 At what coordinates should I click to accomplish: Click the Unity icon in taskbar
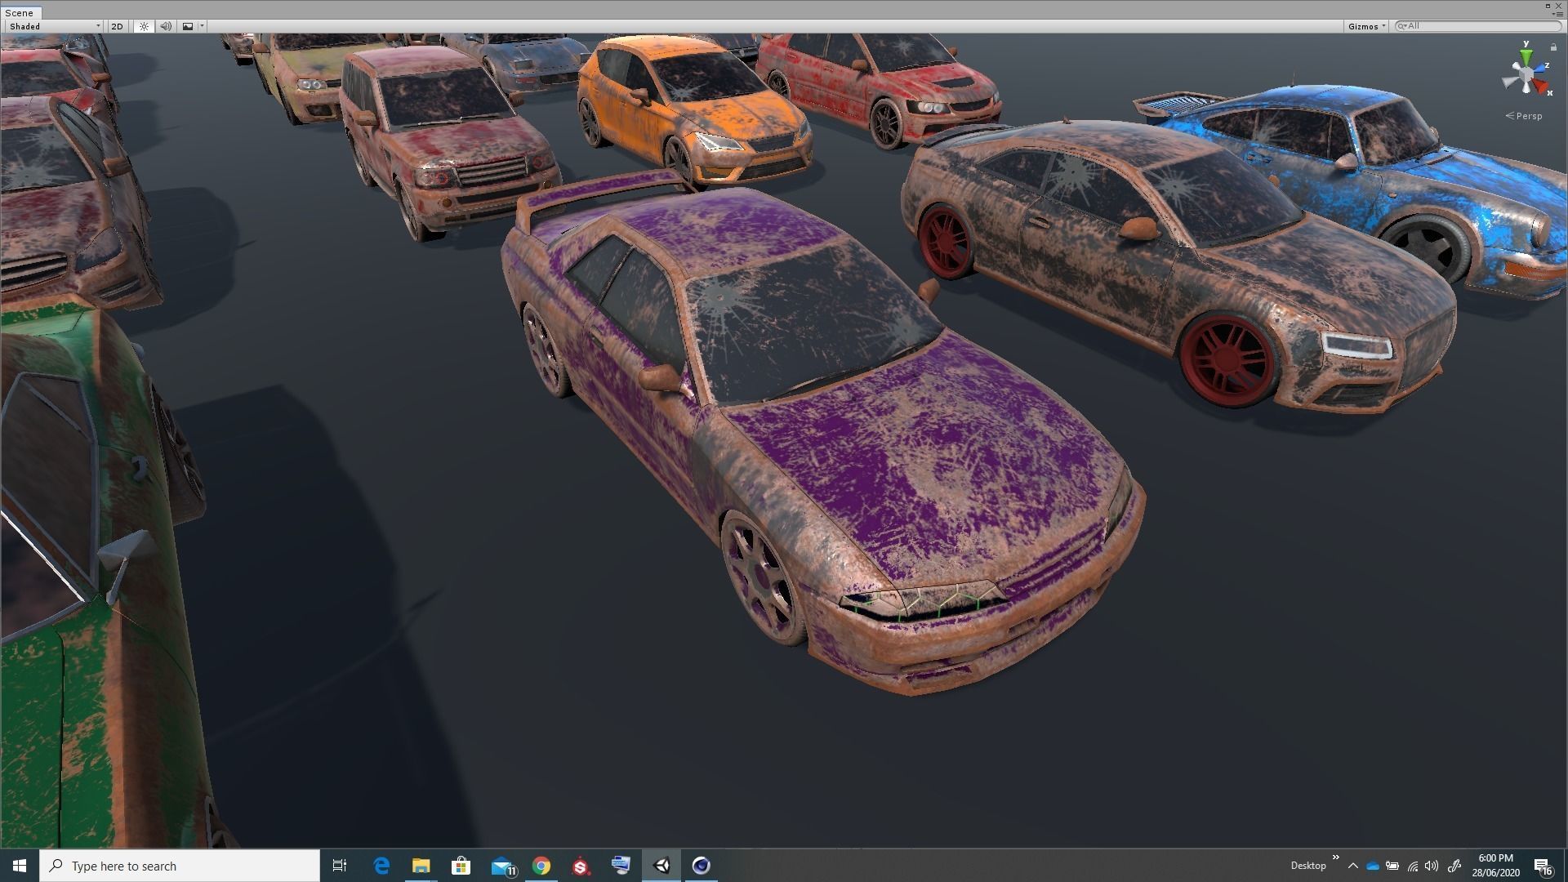(661, 866)
